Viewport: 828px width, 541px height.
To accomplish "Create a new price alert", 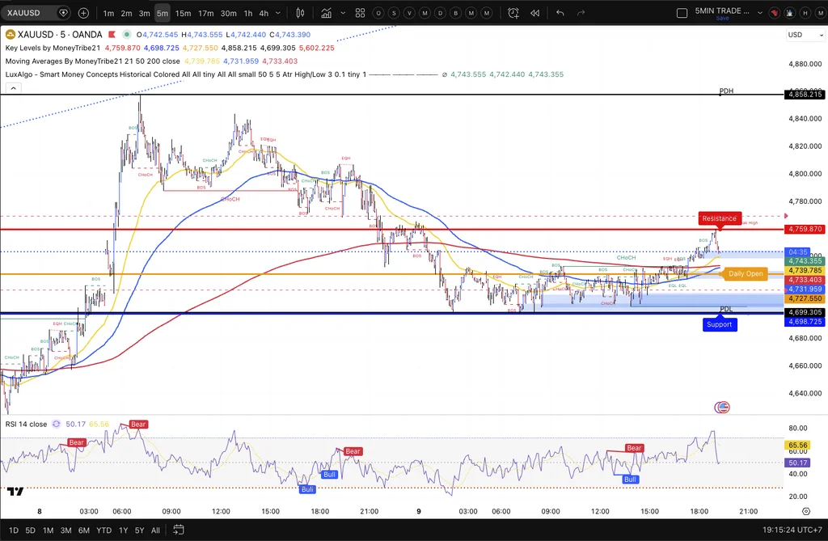I will 513,13.
